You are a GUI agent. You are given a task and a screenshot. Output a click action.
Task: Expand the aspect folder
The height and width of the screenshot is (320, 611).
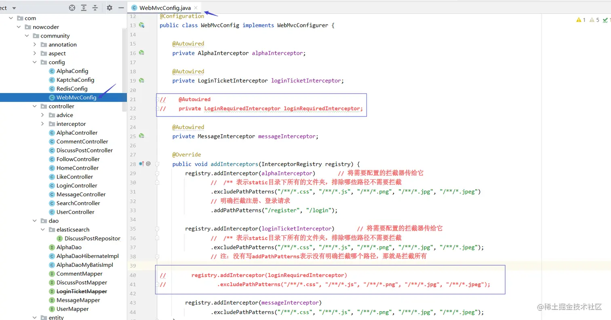click(x=35, y=54)
